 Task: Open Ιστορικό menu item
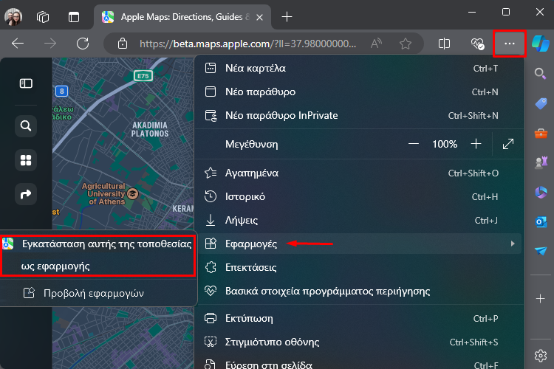tap(359, 197)
